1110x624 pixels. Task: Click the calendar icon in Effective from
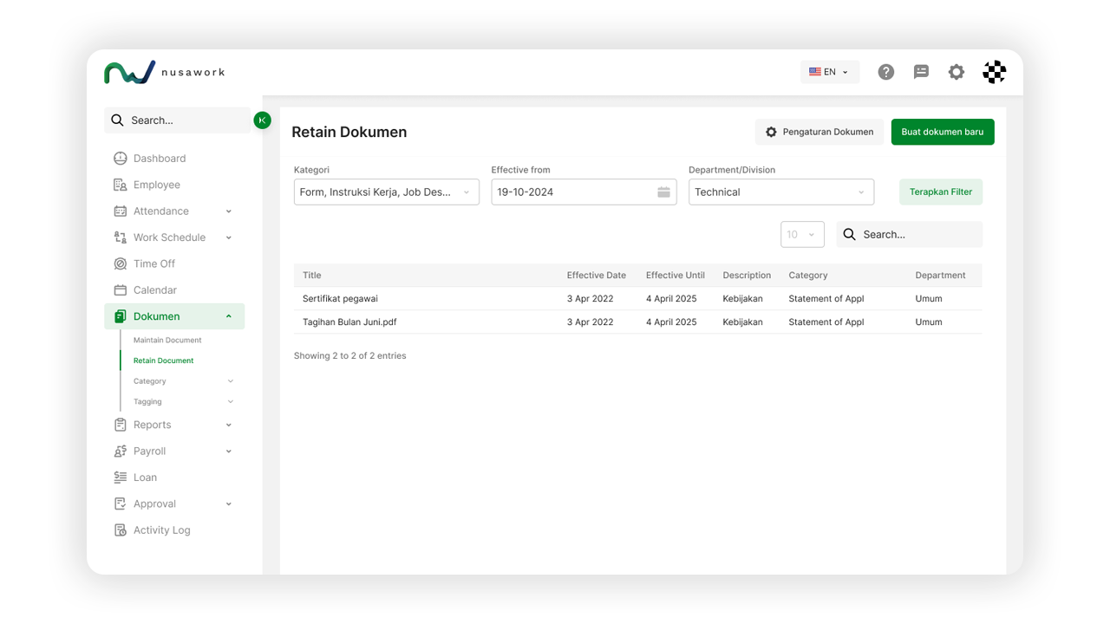(663, 192)
